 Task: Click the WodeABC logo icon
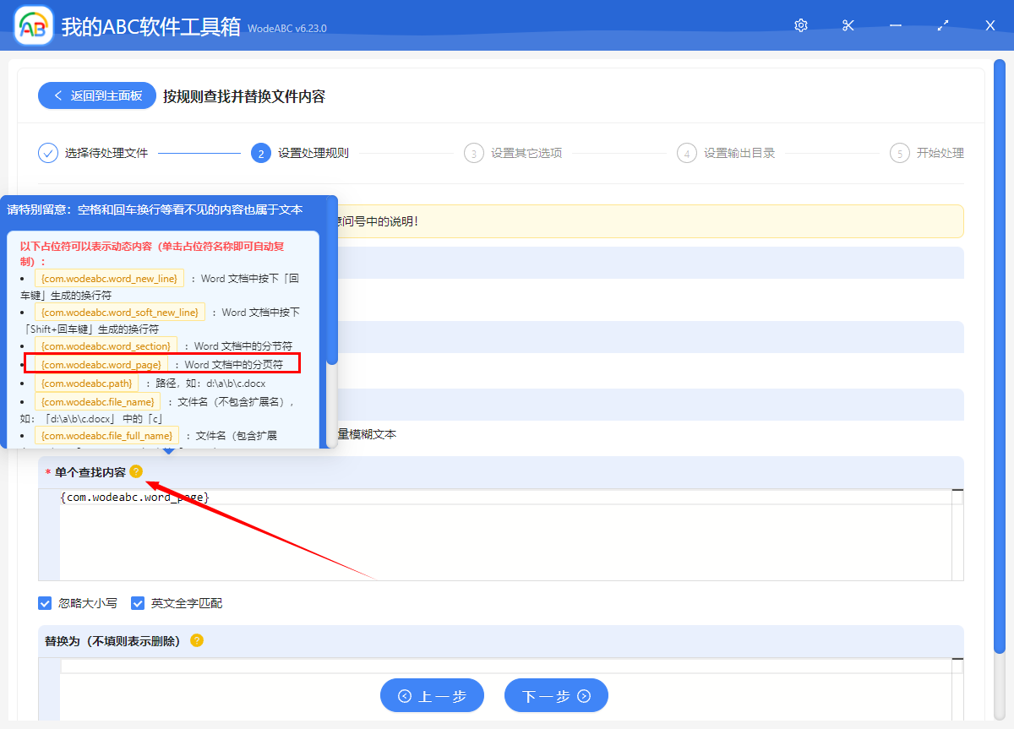point(32,25)
